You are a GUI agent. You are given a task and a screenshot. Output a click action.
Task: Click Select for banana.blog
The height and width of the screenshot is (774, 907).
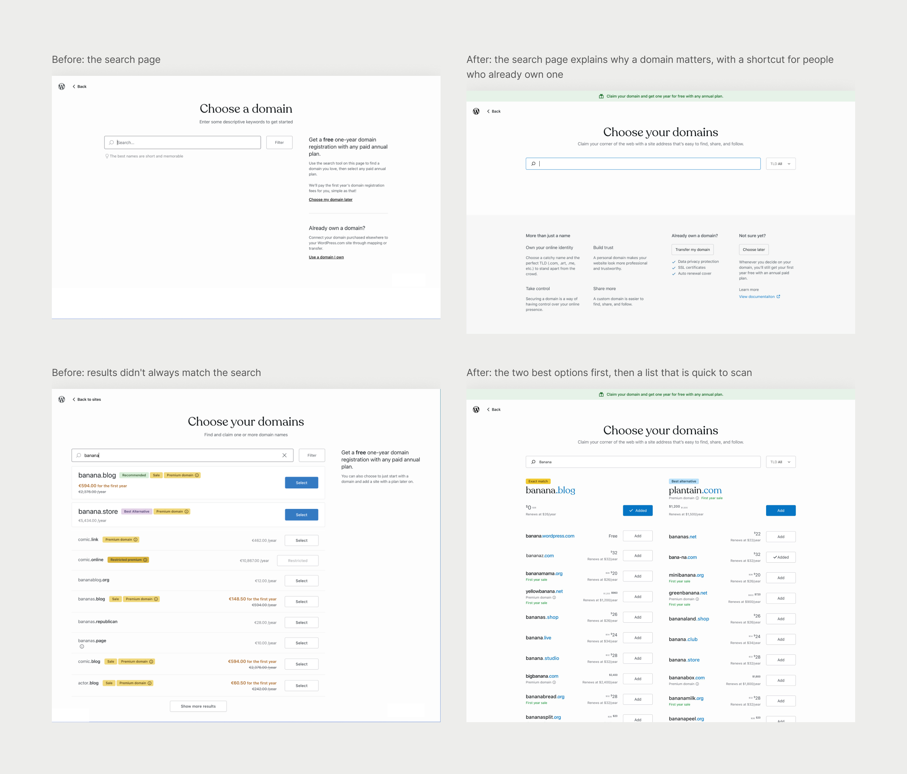point(302,483)
